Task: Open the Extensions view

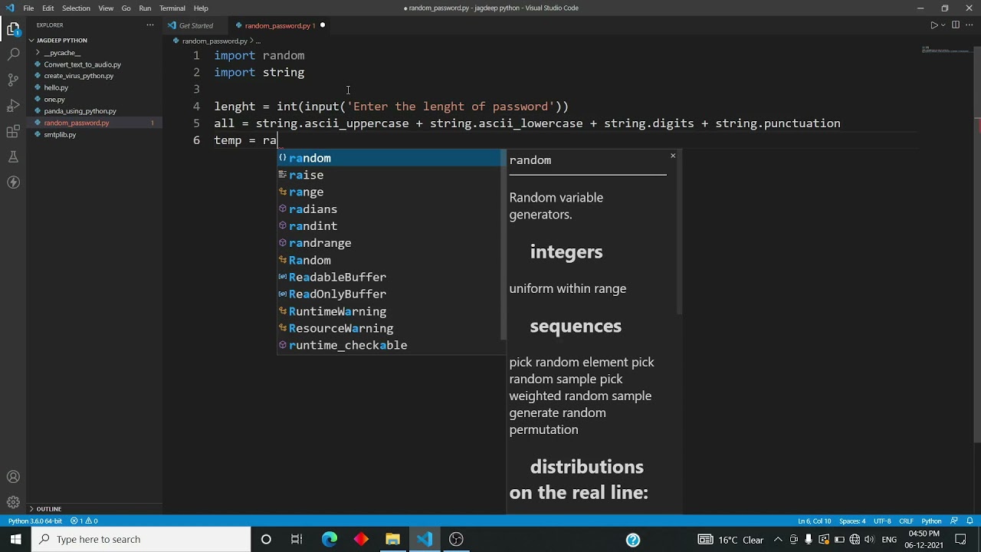Action: 13,131
